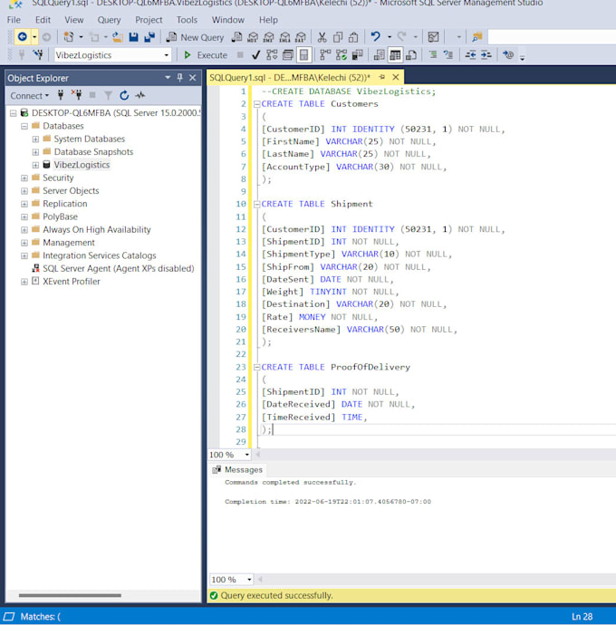
Task: Open the Project menu
Action: tap(149, 20)
